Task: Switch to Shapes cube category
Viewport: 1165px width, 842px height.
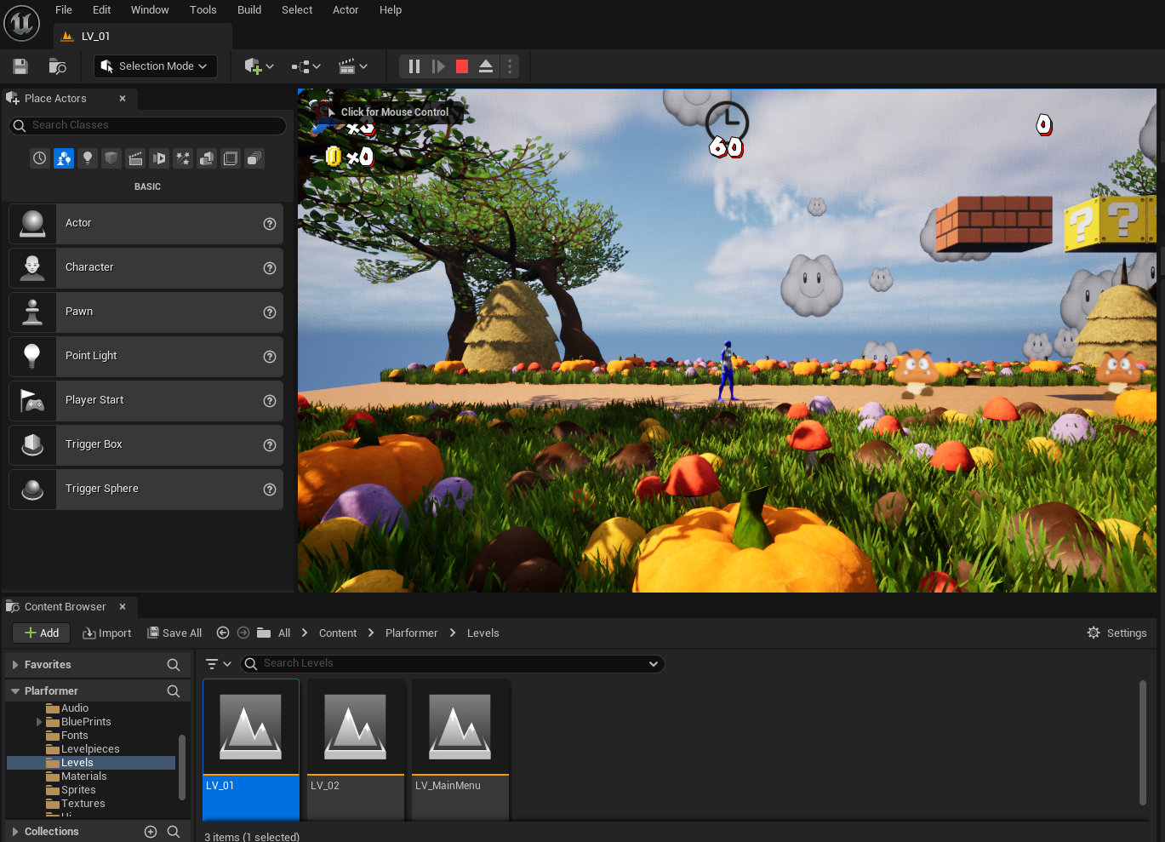Action: tap(111, 158)
